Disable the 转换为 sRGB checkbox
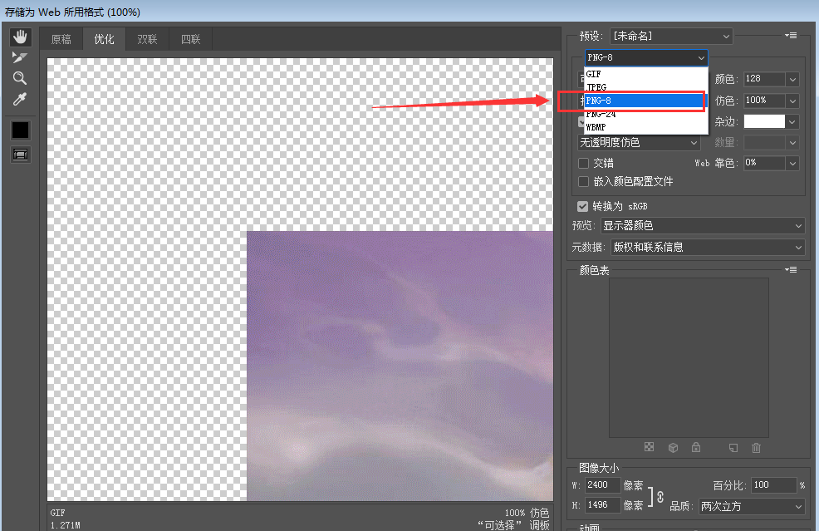This screenshot has height=531, width=819. pos(582,205)
